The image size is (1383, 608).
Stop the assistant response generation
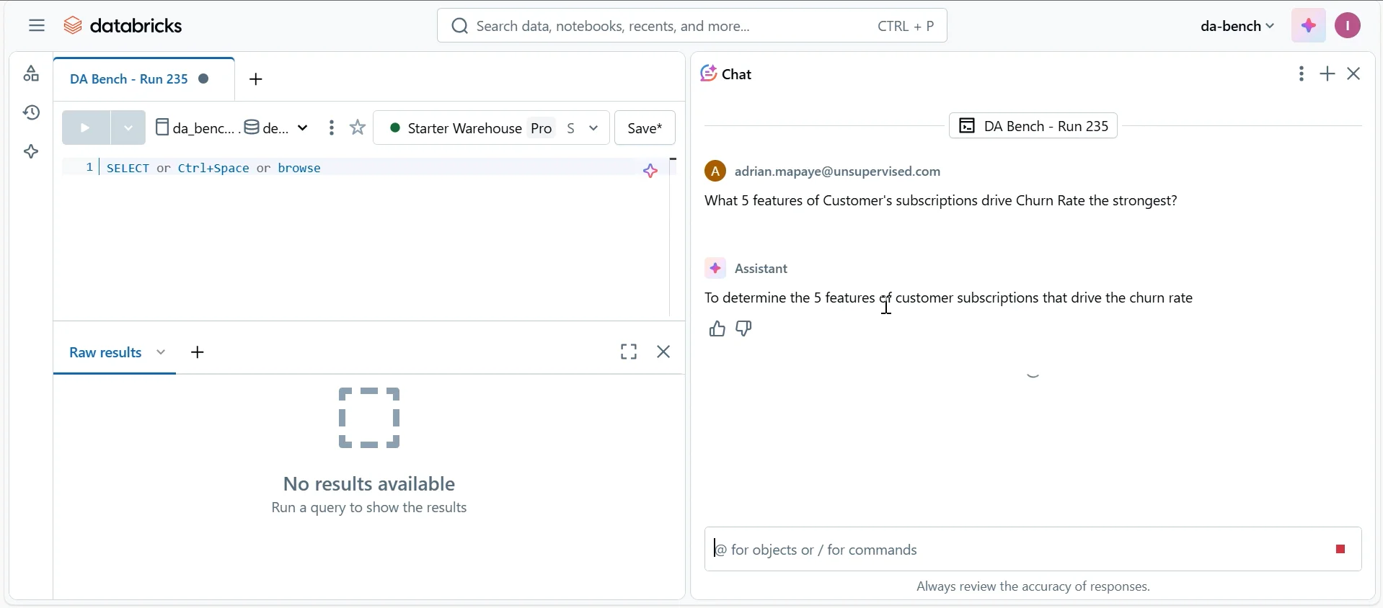(x=1340, y=550)
